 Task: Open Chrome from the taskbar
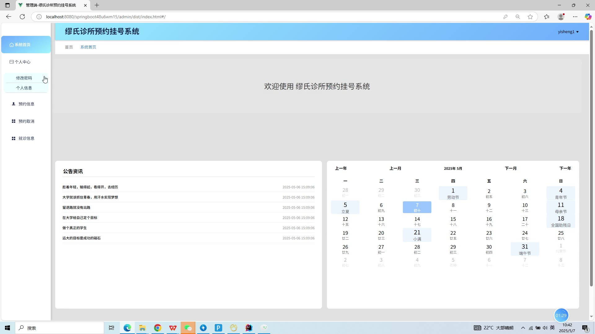(158, 328)
